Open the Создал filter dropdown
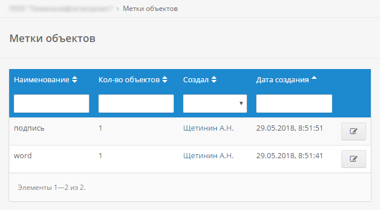This screenshot has width=380, height=210. [x=215, y=104]
